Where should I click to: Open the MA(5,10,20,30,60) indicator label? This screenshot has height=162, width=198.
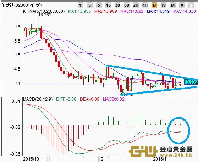click(x=47, y=11)
